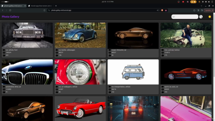
Task: Open the red headlight photo
Action: coord(80,72)
